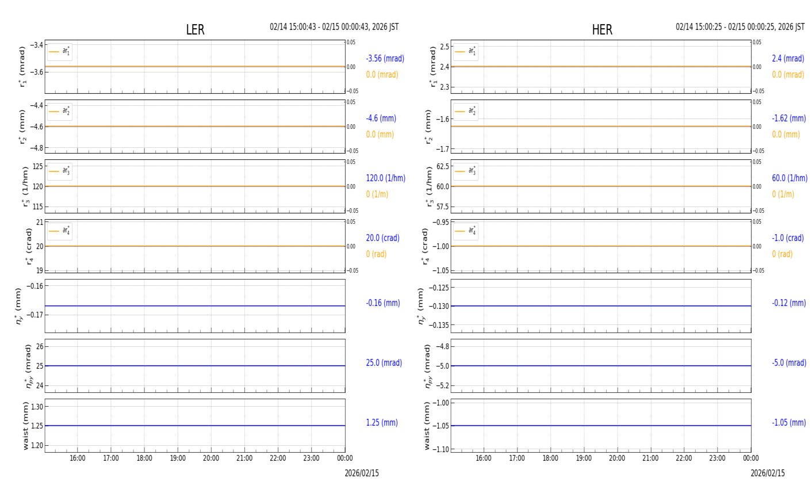Click the LER 120.0 (1/hm) value label
Viewport: 812px width, 497px height.
(x=385, y=178)
